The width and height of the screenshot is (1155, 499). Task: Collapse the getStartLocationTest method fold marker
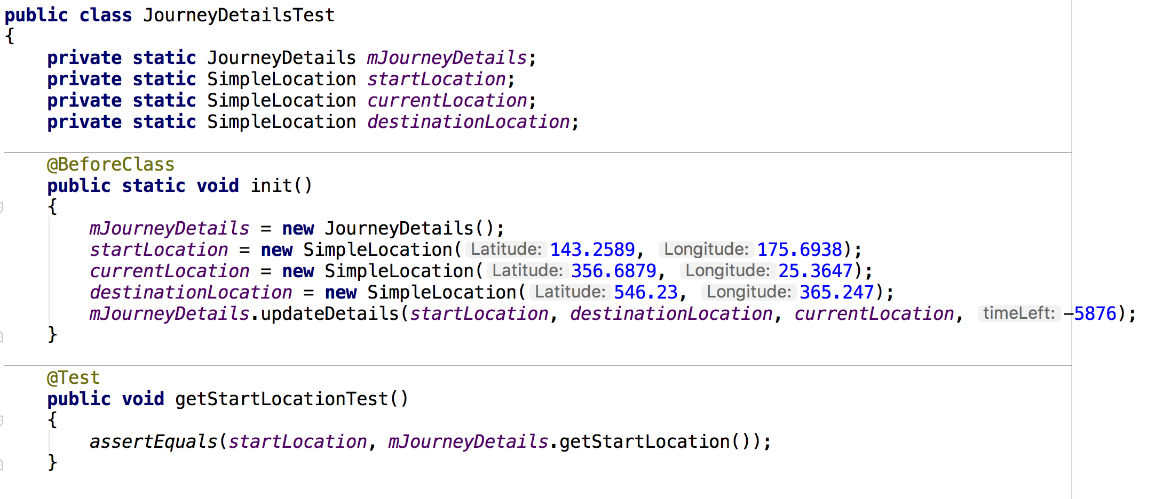point(1,421)
